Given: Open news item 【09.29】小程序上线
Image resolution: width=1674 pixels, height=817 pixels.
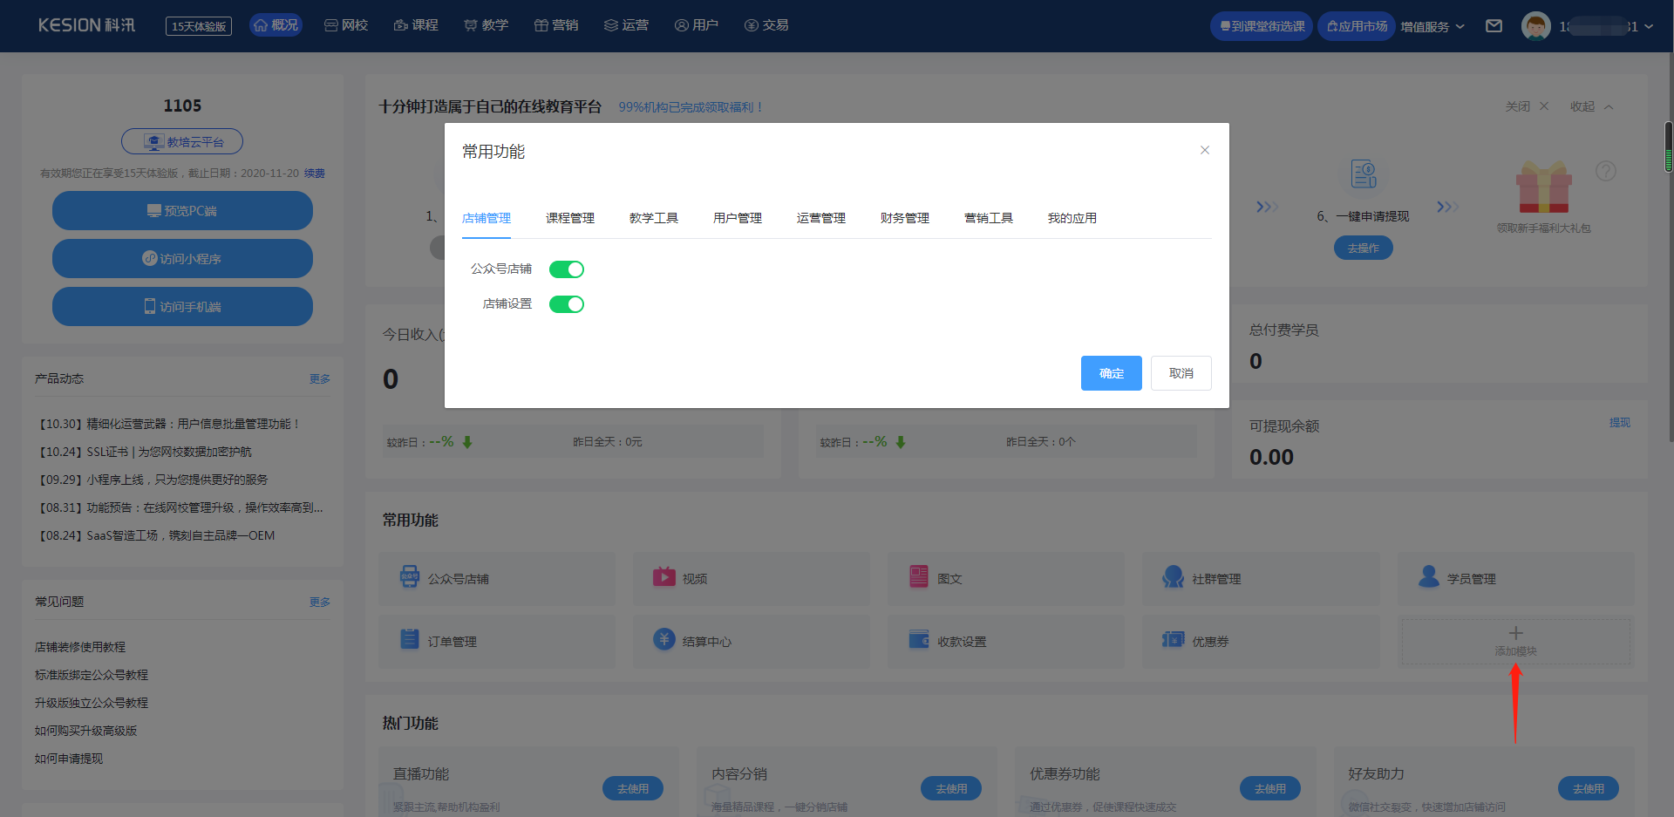Looking at the screenshot, I should (x=152, y=480).
